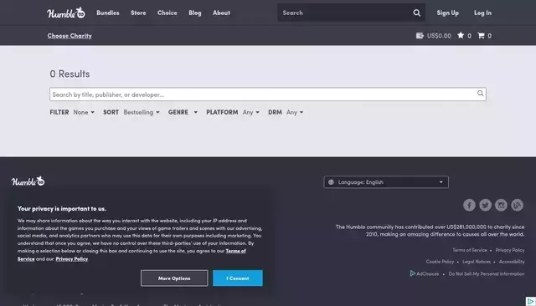Click the More Options button
This screenshot has width=536, height=306.
174,278
